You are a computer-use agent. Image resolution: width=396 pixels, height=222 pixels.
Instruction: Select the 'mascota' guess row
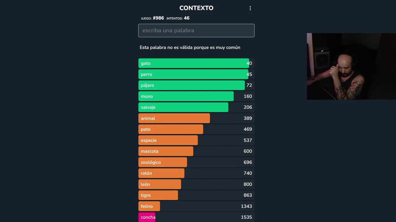(x=196, y=151)
